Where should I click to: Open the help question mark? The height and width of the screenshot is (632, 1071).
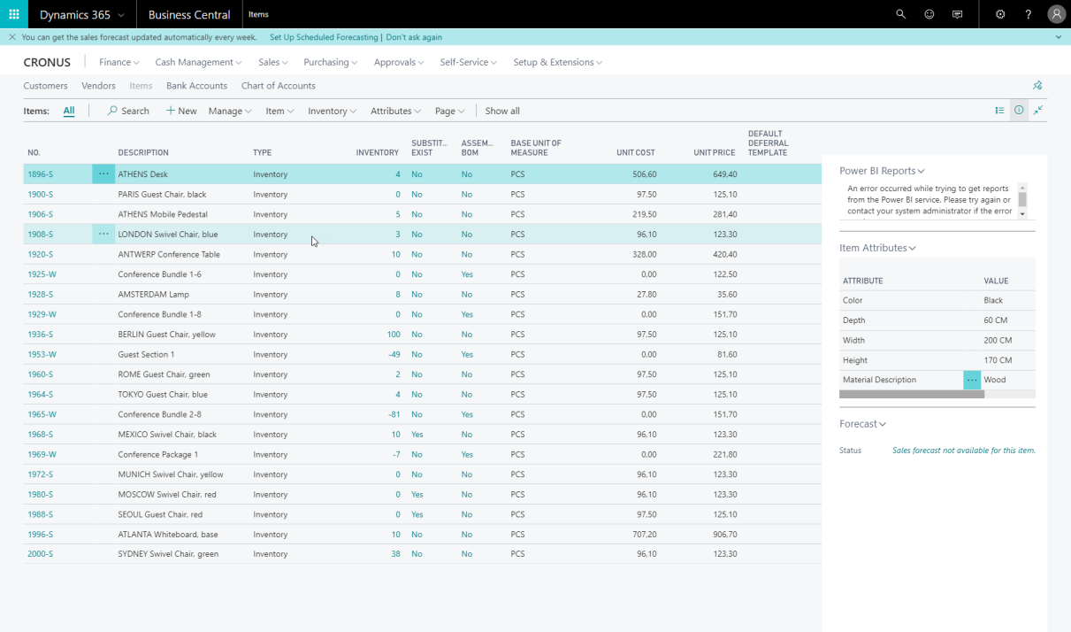coord(1029,14)
